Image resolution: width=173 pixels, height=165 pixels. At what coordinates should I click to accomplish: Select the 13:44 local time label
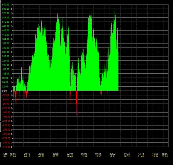[x=141, y=154]
